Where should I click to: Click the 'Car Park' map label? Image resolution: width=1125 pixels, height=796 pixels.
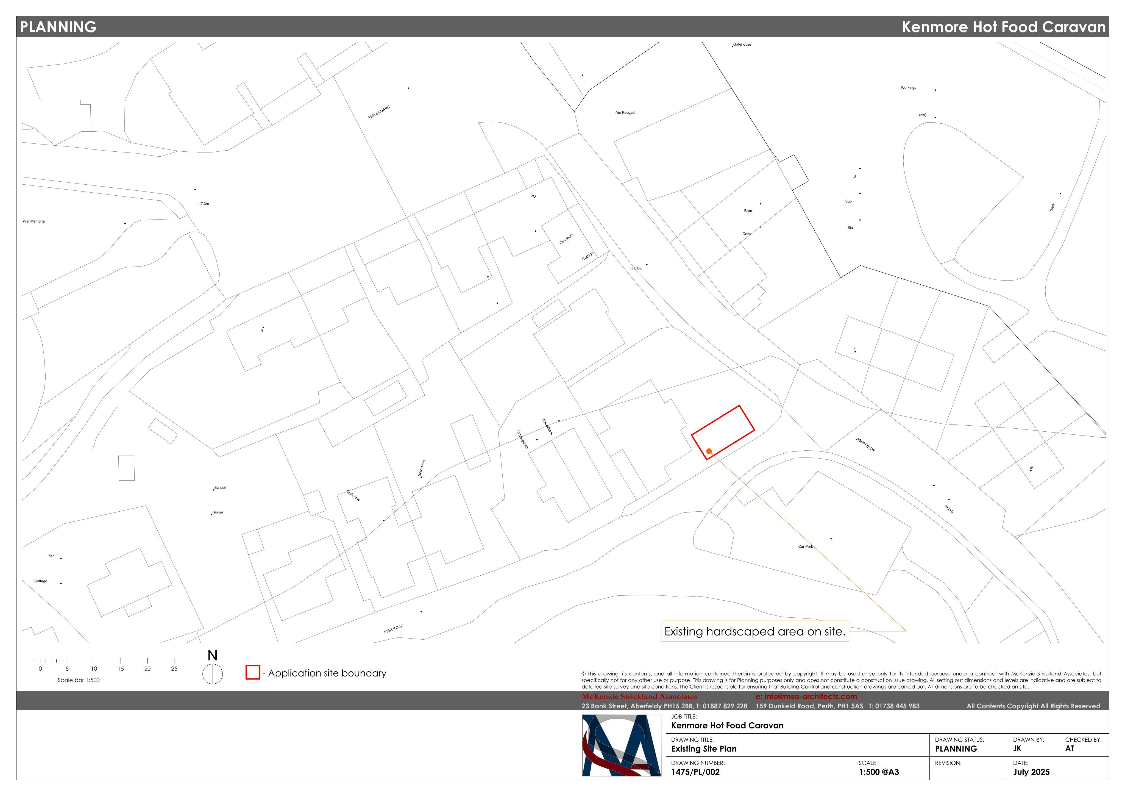coord(805,547)
